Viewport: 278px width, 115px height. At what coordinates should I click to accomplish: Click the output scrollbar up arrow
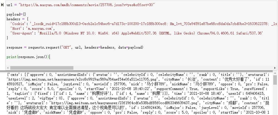pos(275,73)
